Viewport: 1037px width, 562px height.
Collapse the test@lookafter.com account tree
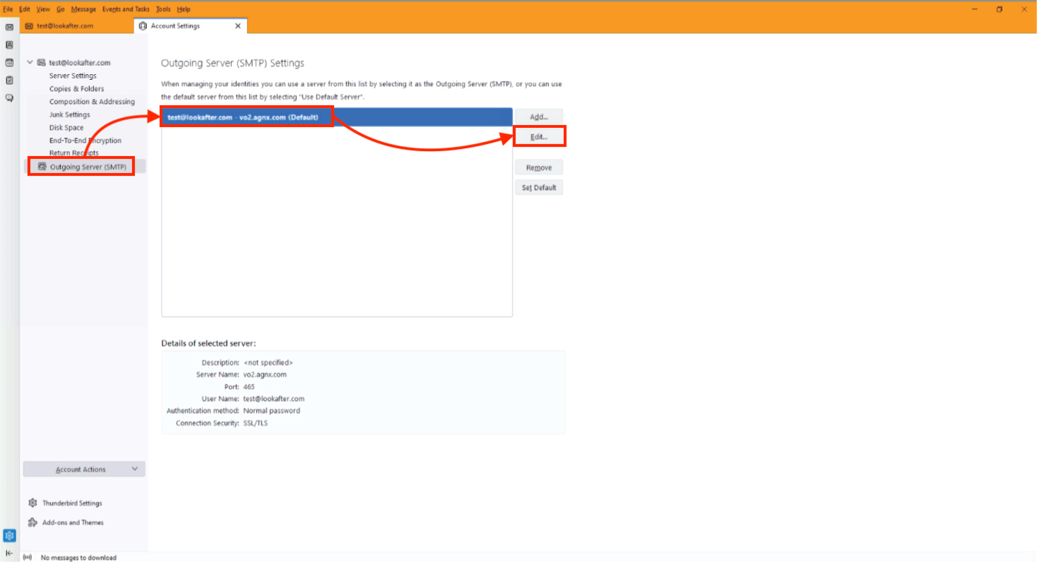[30, 62]
